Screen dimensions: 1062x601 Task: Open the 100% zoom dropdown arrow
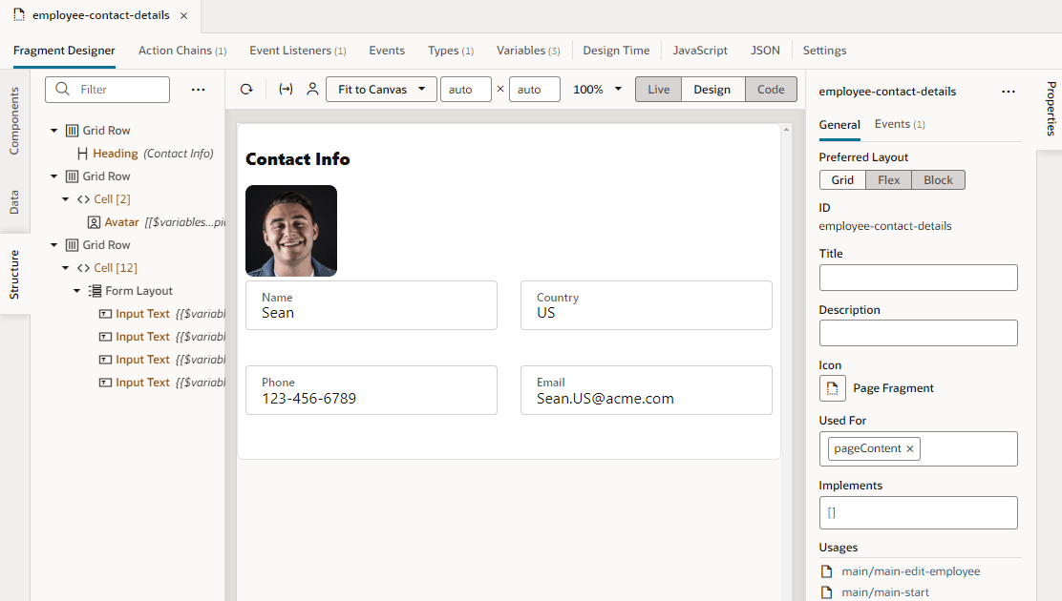(618, 89)
